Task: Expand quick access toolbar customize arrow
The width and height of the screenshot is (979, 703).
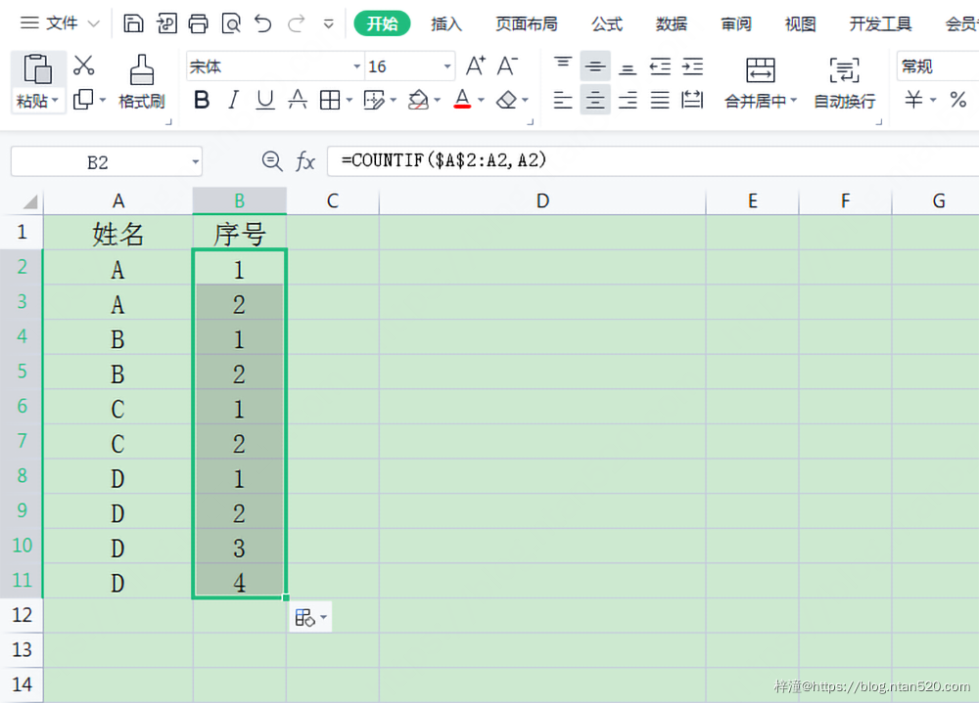Action: pyautogui.click(x=328, y=24)
